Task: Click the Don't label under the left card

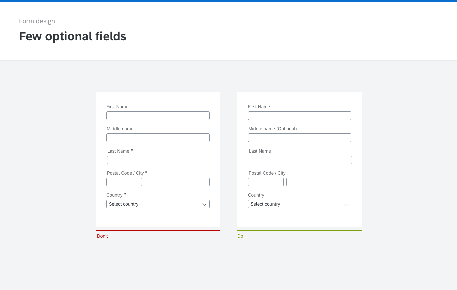Action: click(x=102, y=236)
